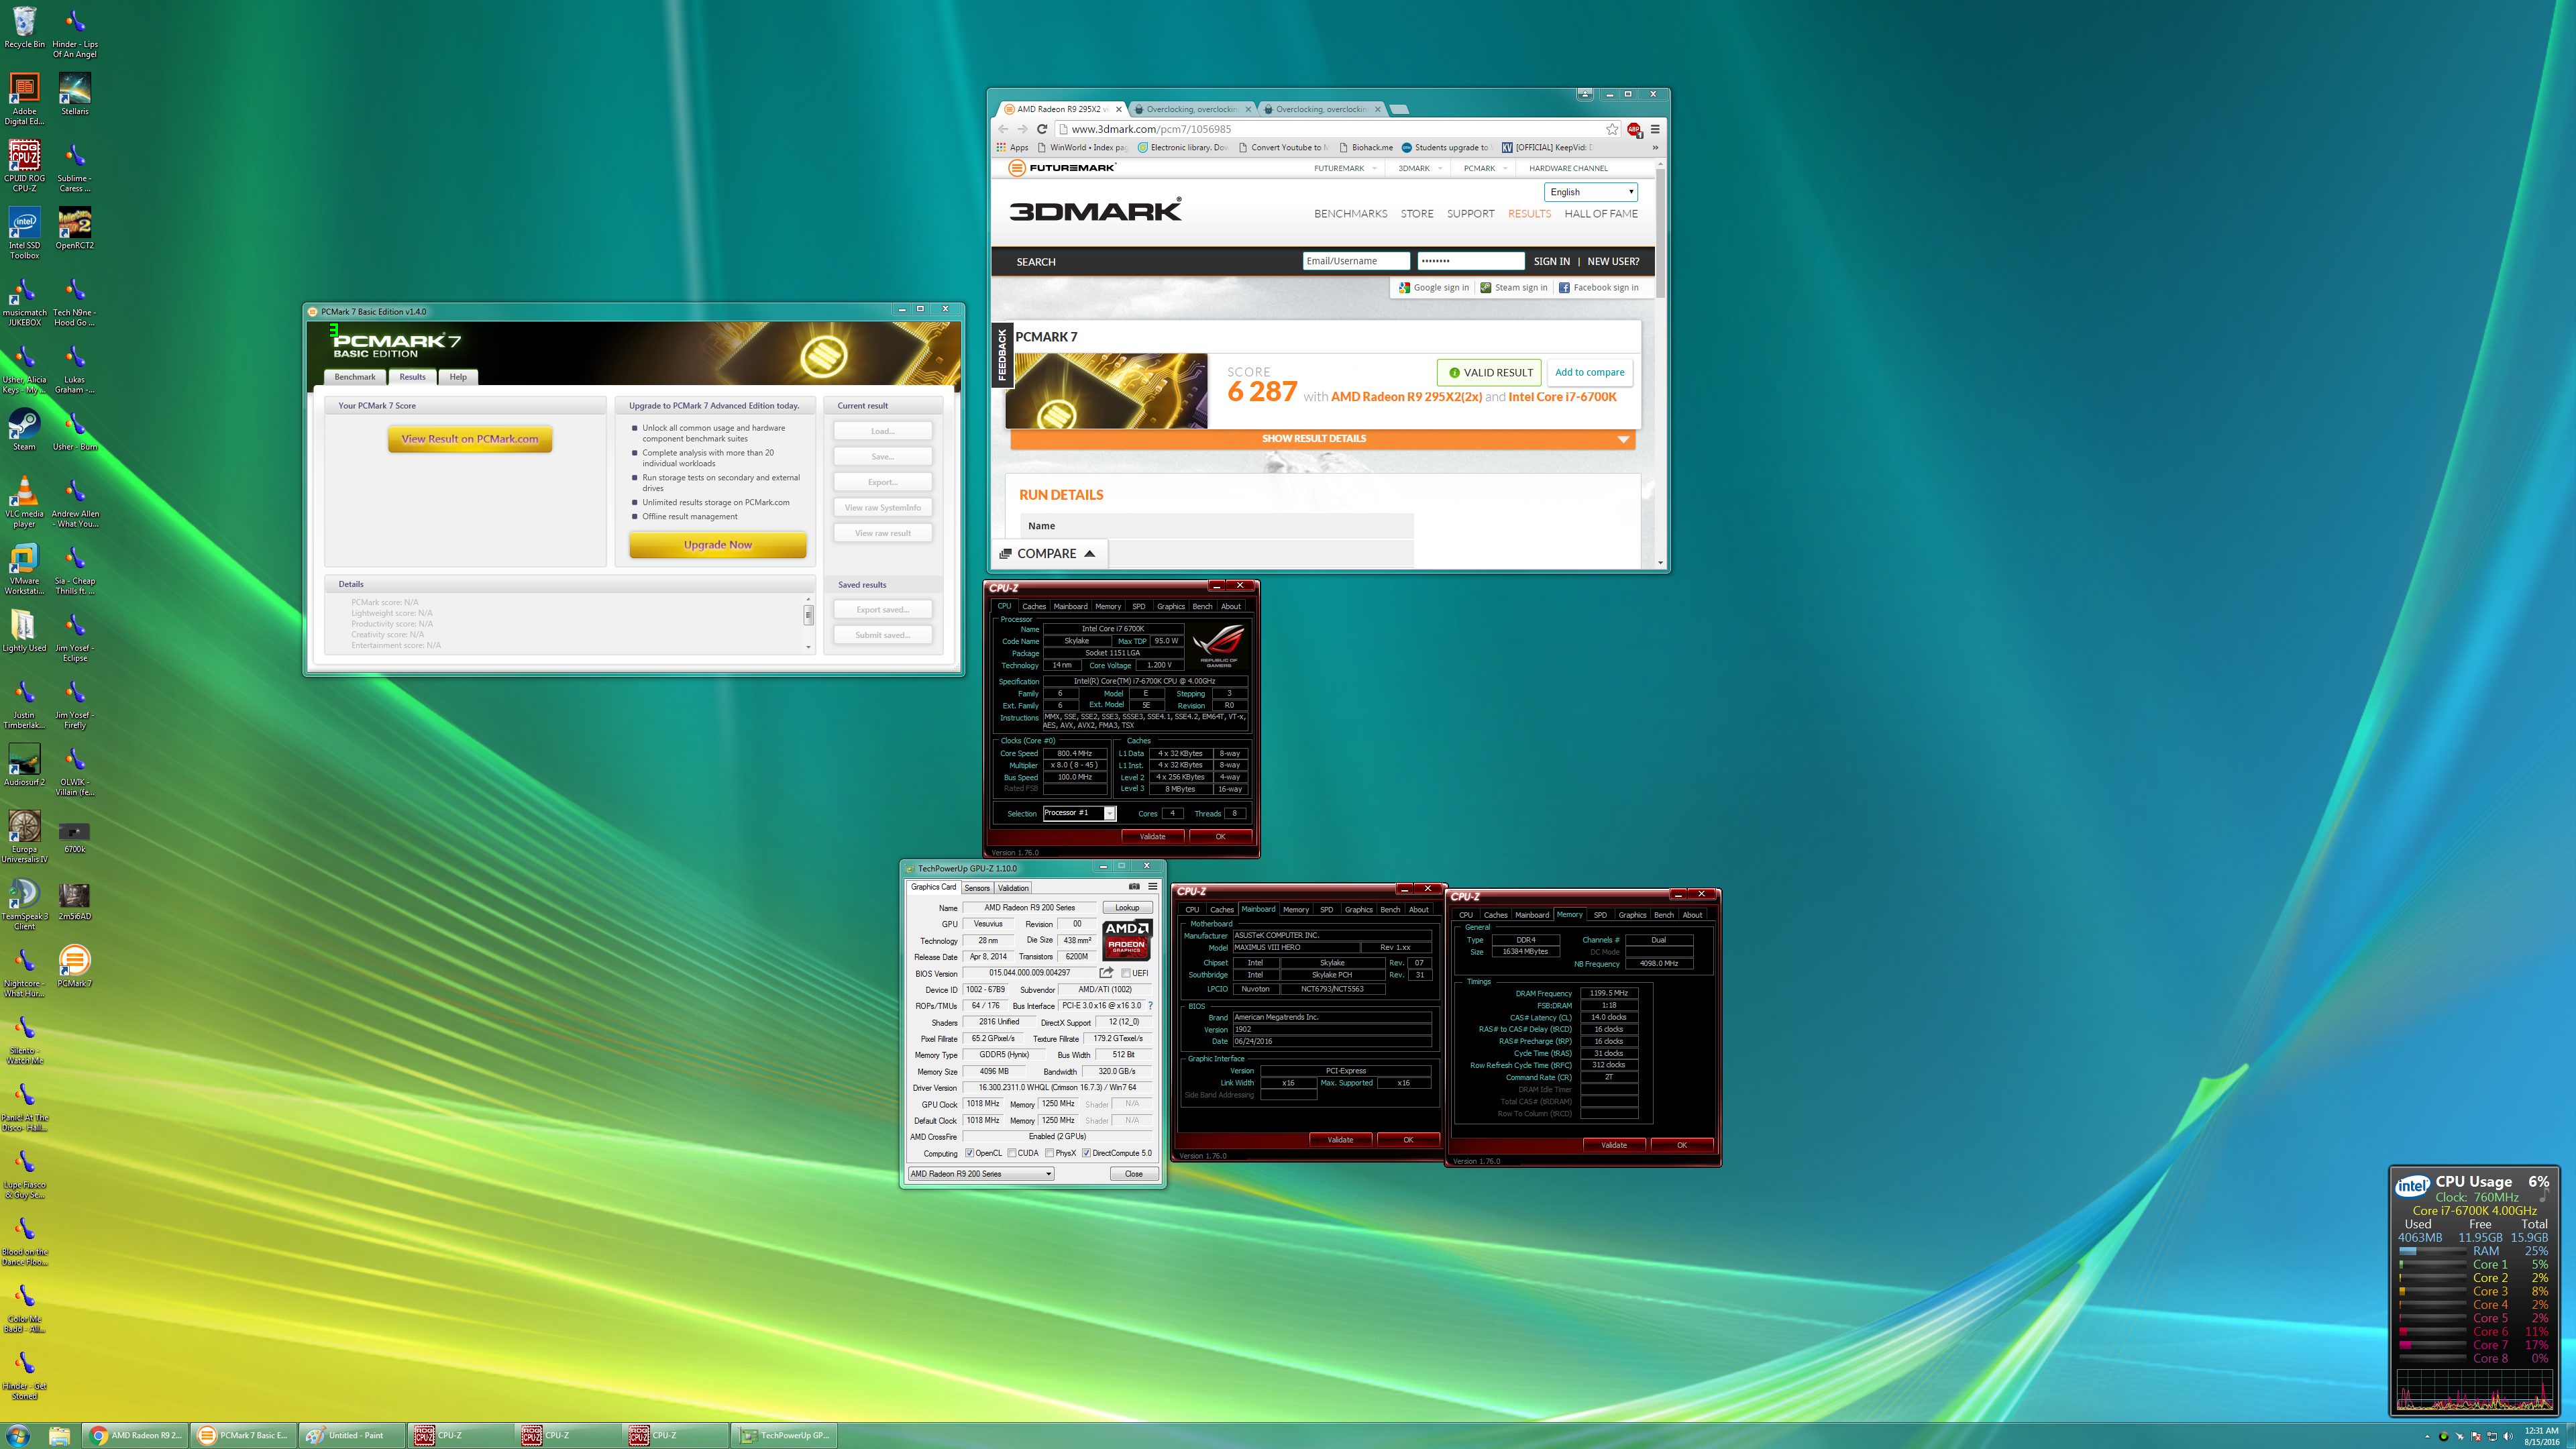This screenshot has width=2576, height=1449.
Task: Toggle the DirectCompute 5.0 checkbox
Action: pyautogui.click(x=1086, y=1153)
